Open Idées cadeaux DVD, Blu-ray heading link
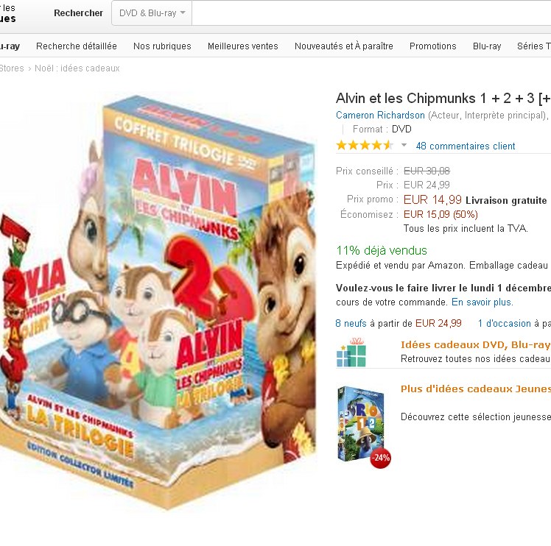 [x=475, y=345]
